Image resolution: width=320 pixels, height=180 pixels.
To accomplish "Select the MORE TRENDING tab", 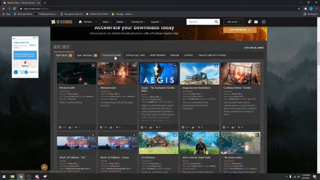I will (158, 55).
